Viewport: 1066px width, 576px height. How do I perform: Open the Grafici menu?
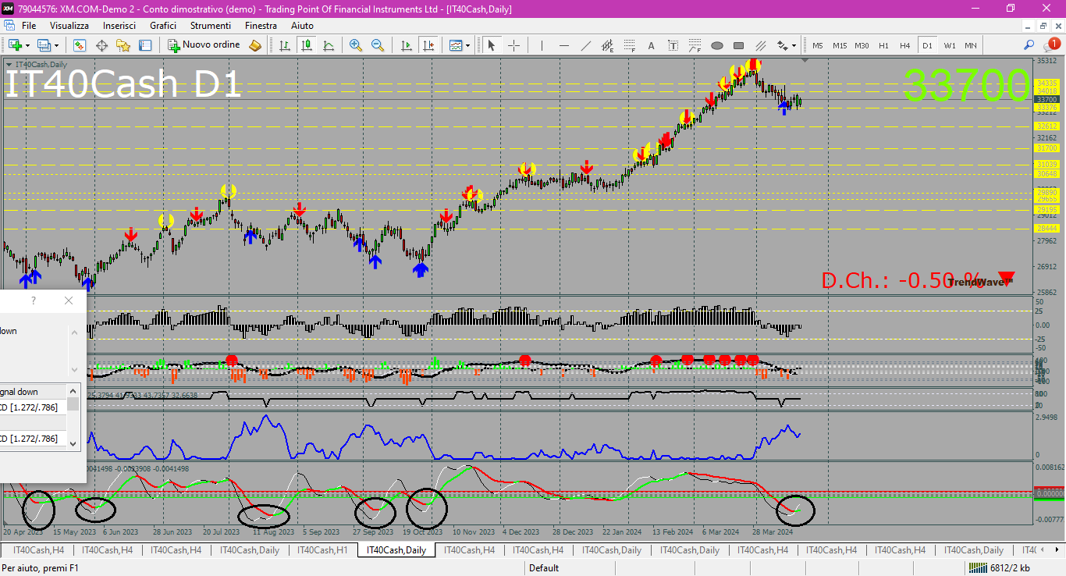163,25
